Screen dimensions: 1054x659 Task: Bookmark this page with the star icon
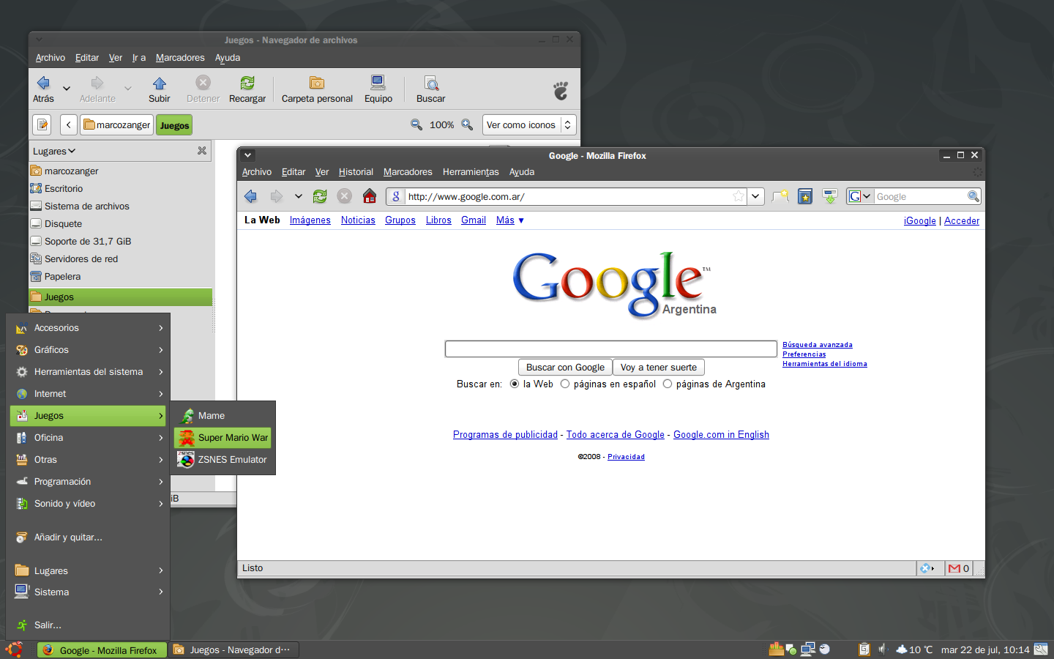739,196
